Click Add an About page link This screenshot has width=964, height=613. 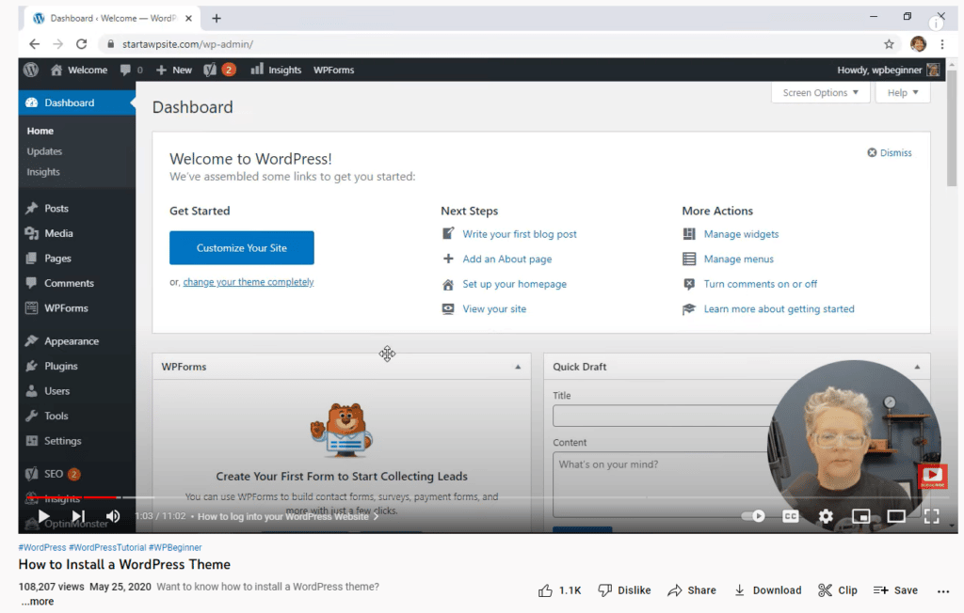pyautogui.click(x=507, y=259)
